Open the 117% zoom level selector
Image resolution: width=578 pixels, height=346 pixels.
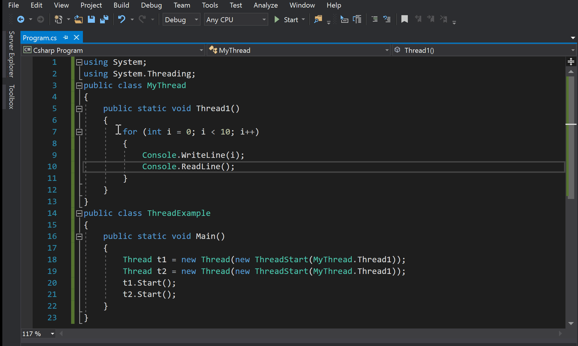click(x=38, y=333)
